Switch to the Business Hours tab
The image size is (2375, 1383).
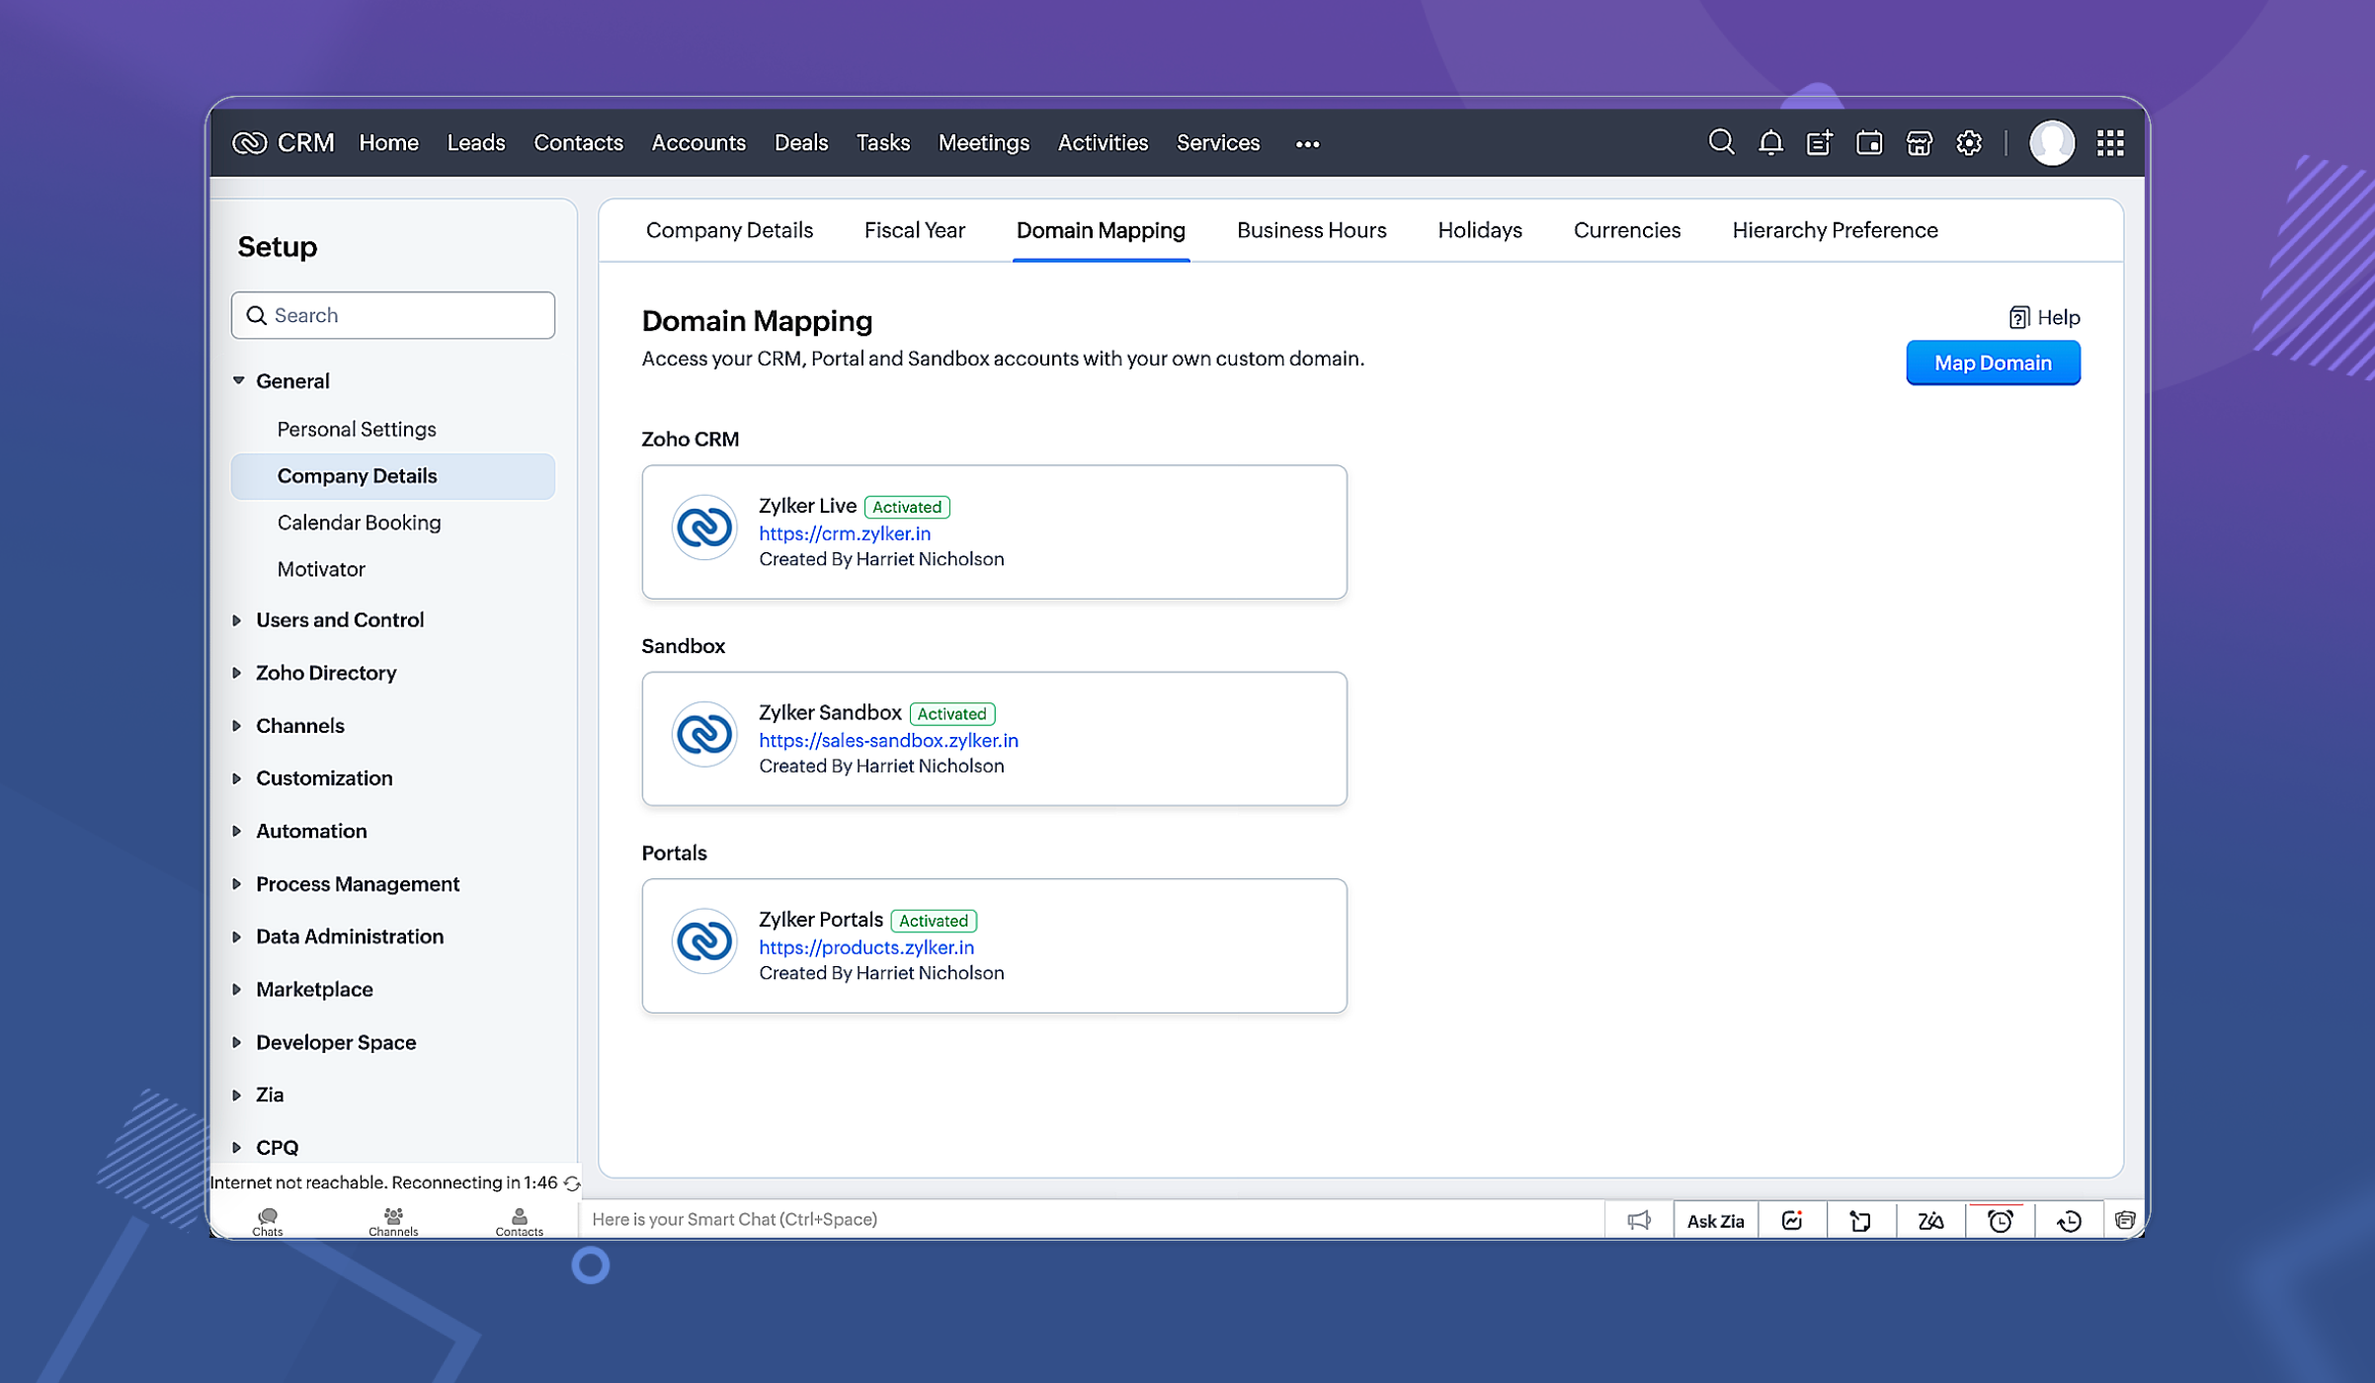pyautogui.click(x=1311, y=230)
